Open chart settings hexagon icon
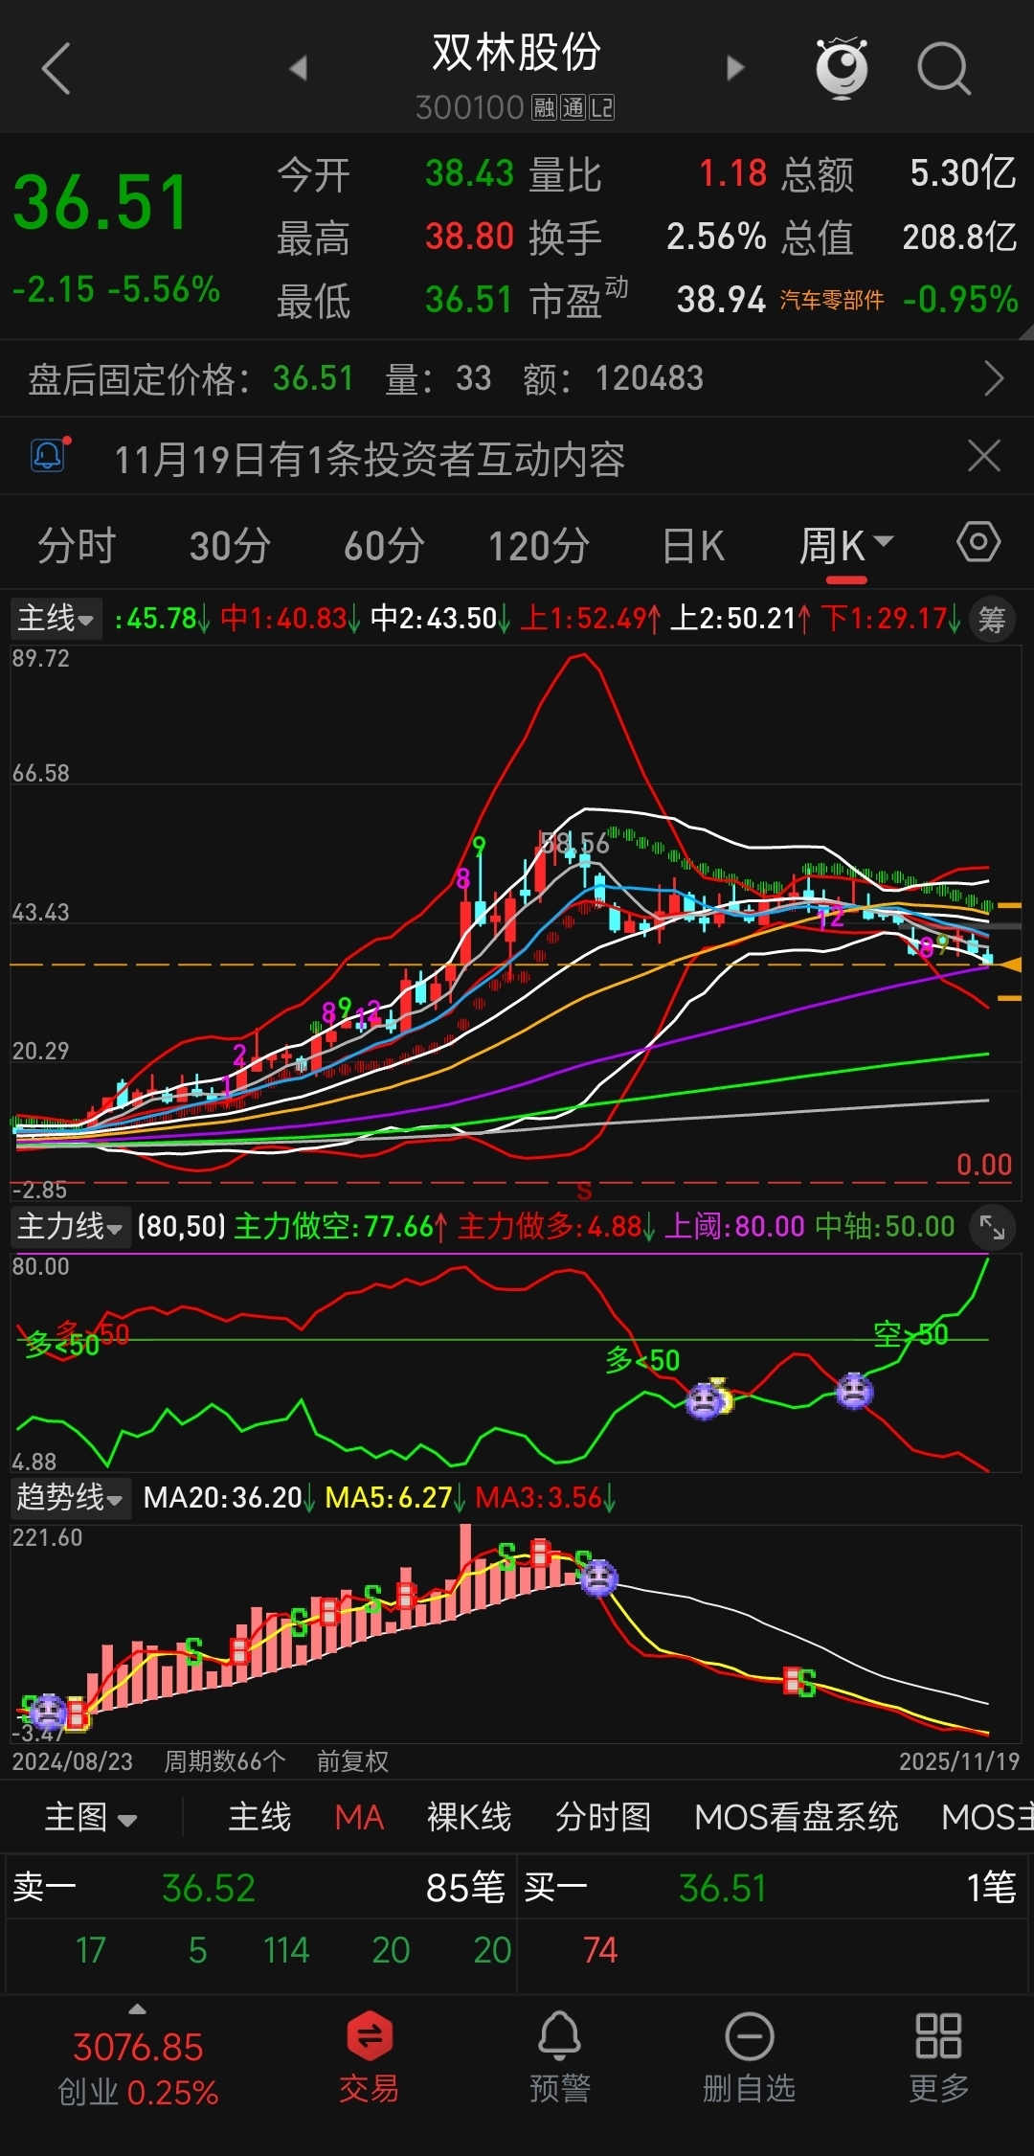 click(x=978, y=543)
